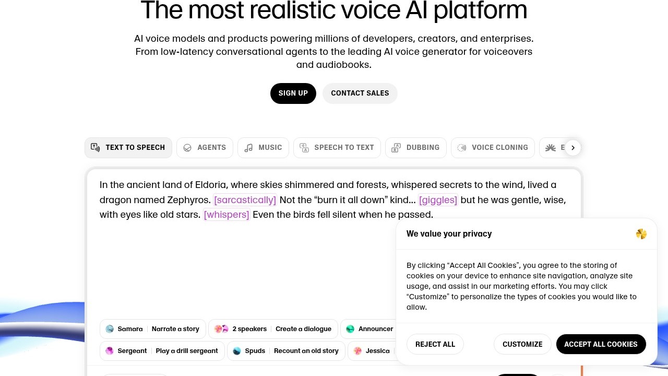The height and width of the screenshot is (376, 668).
Task: Select the Speech to Text icon
Action: 304,148
